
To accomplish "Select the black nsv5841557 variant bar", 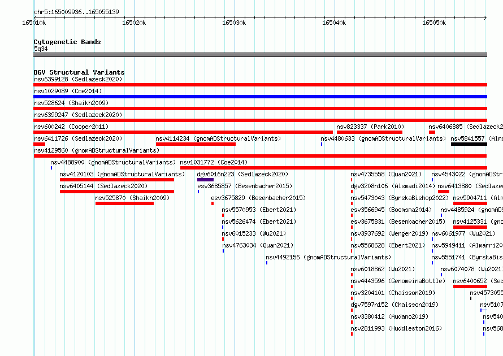I will coord(469,144).
